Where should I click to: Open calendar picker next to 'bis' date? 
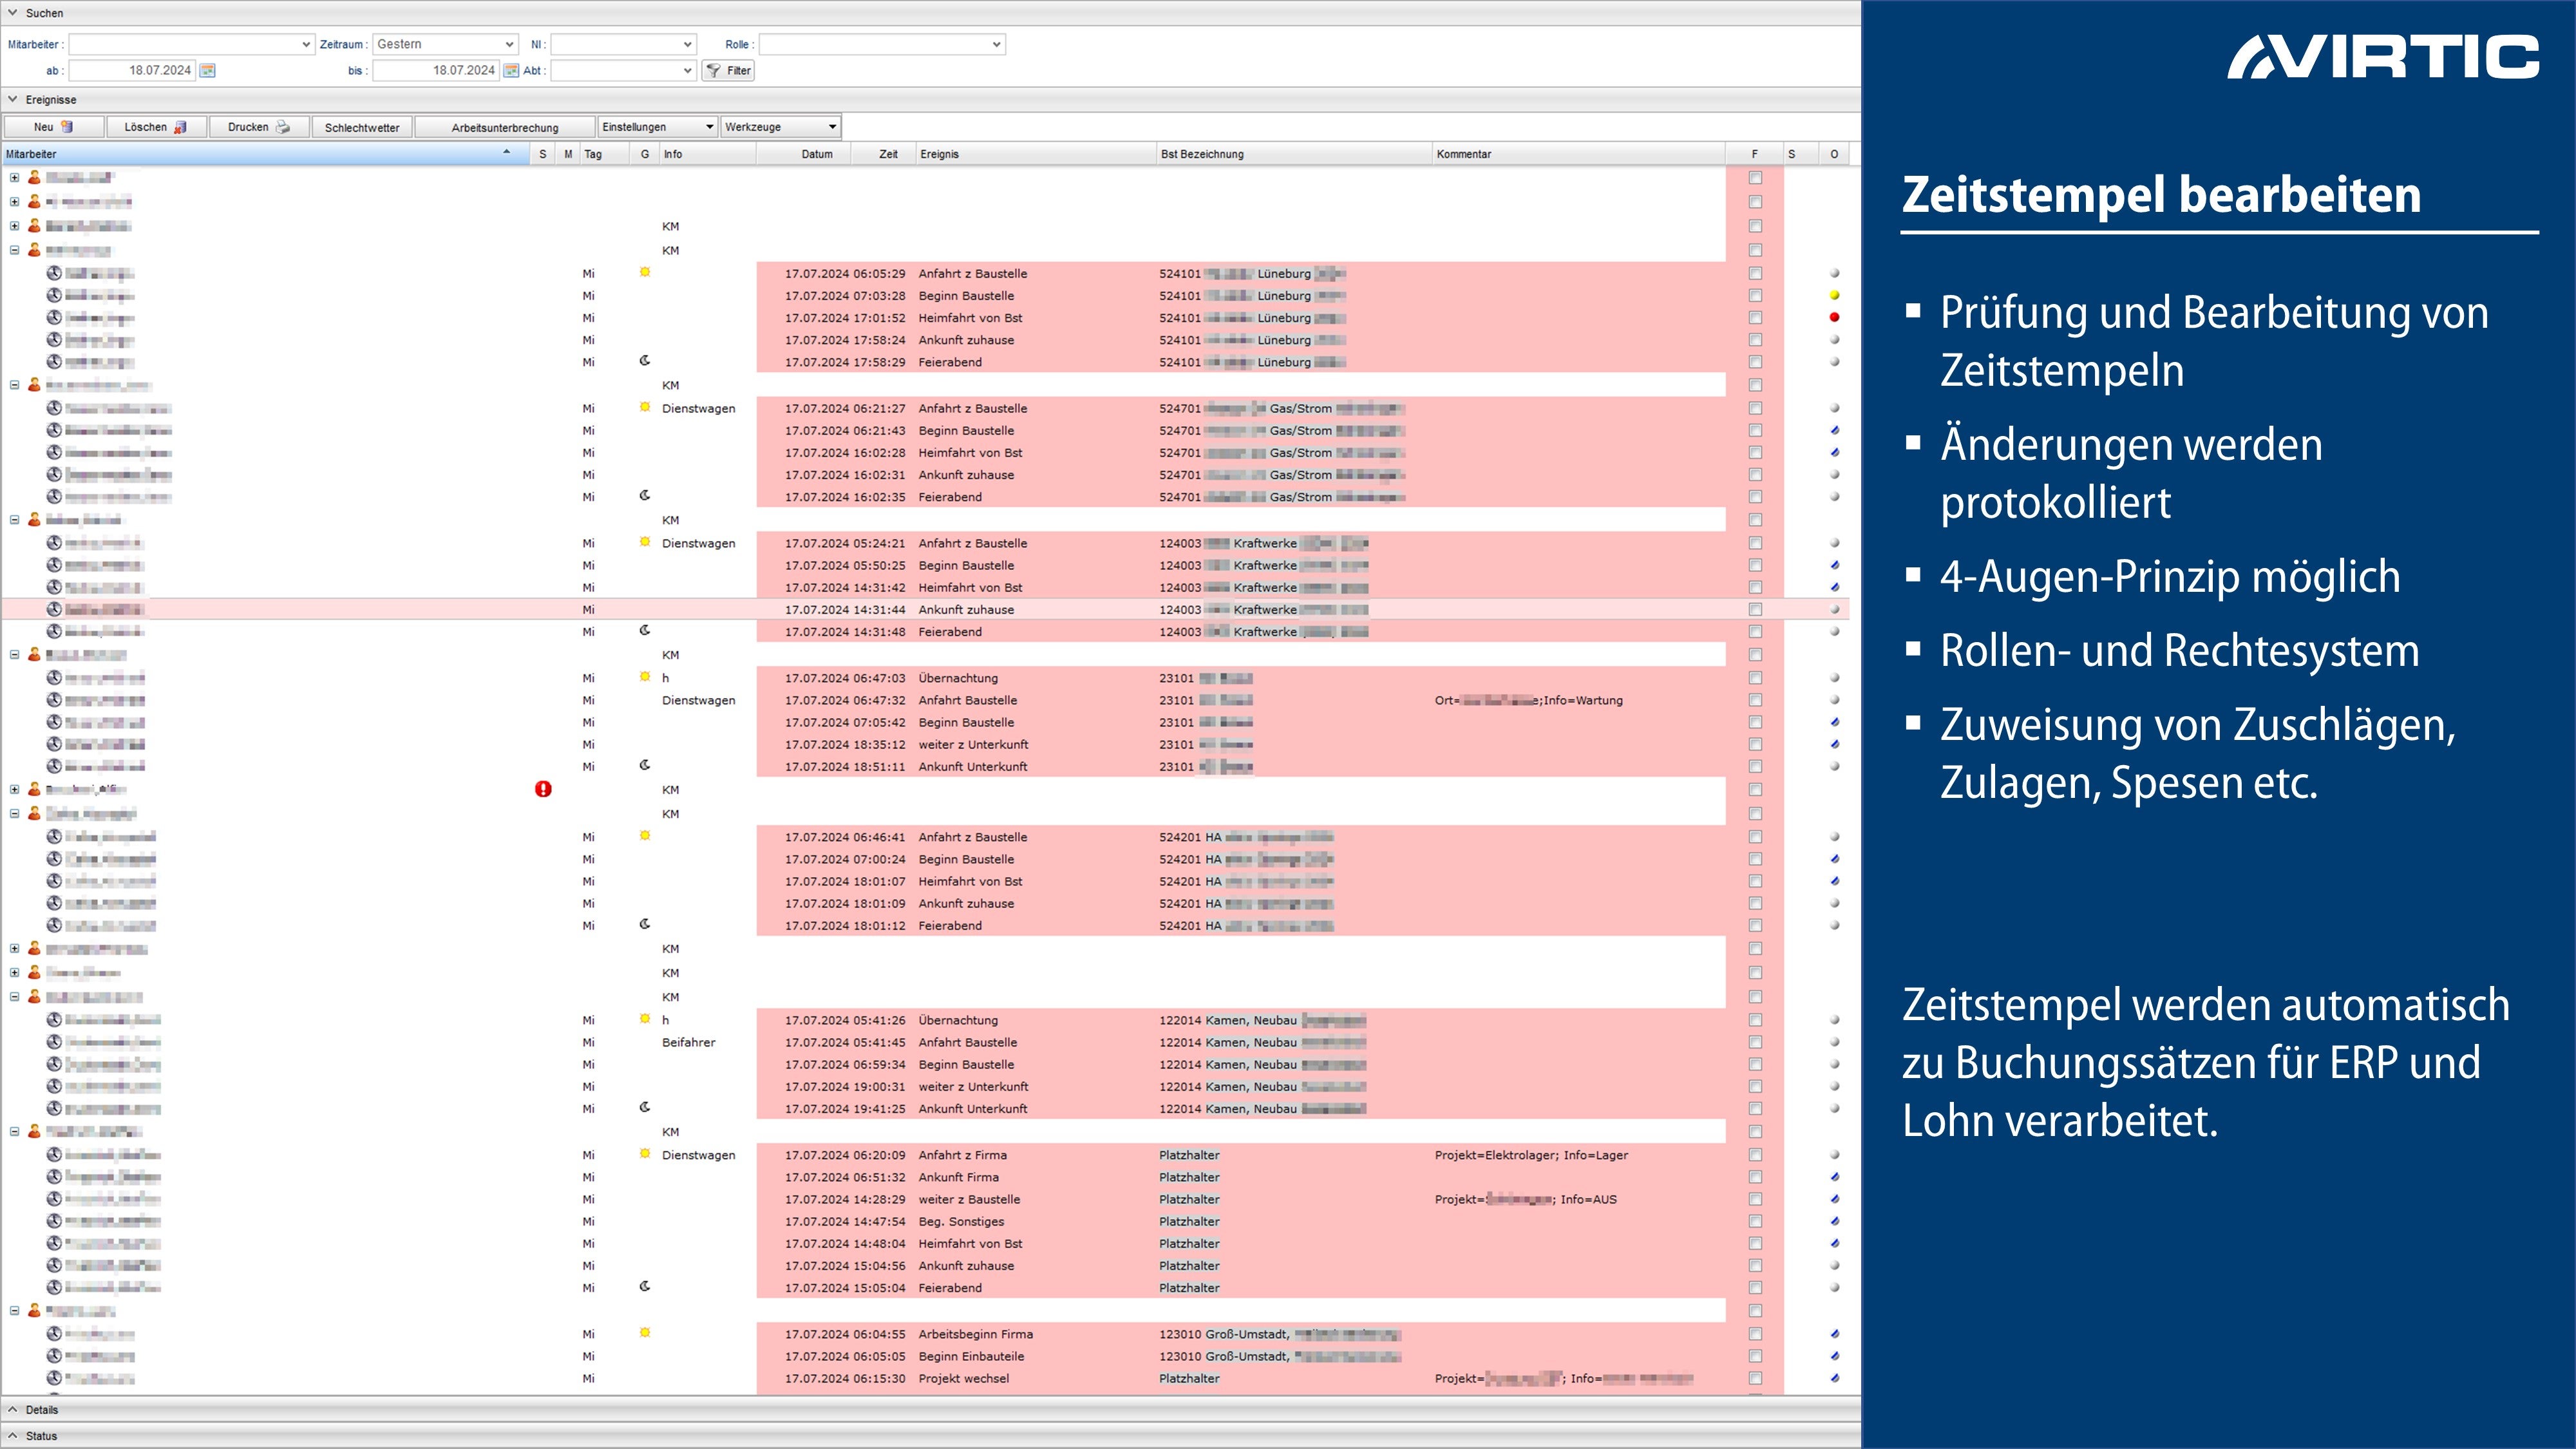tap(511, 70)
